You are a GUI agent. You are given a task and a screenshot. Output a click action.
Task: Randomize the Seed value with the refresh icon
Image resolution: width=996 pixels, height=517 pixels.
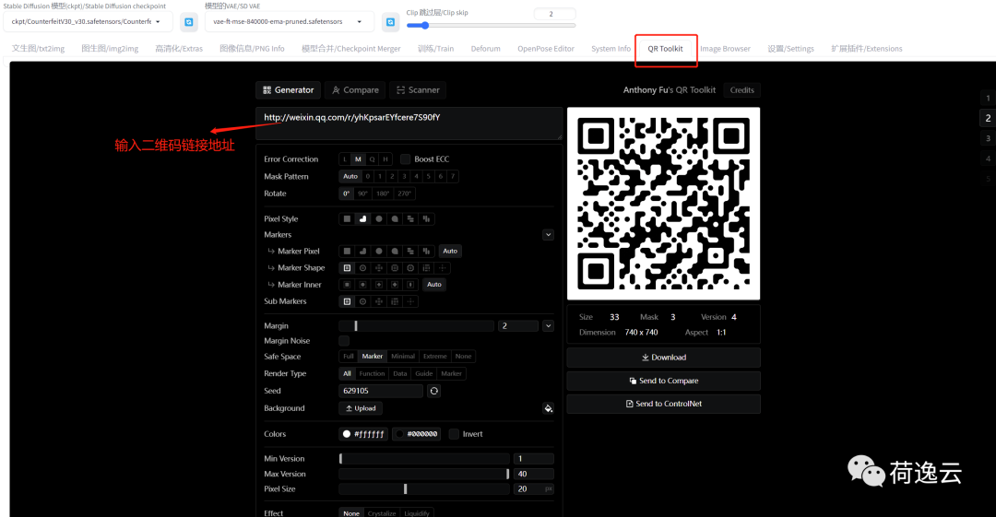(x=434, y=391)
